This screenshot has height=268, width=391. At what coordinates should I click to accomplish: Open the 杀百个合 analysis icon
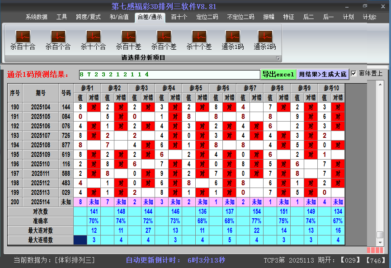click(58, 40)
